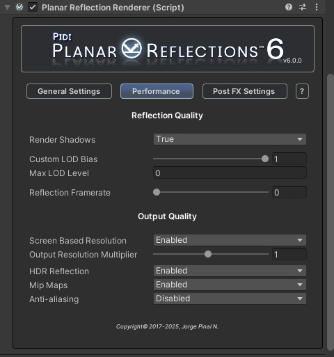334x357 pixels.
Task: Click the script component icon
Action: click(19, 7)
